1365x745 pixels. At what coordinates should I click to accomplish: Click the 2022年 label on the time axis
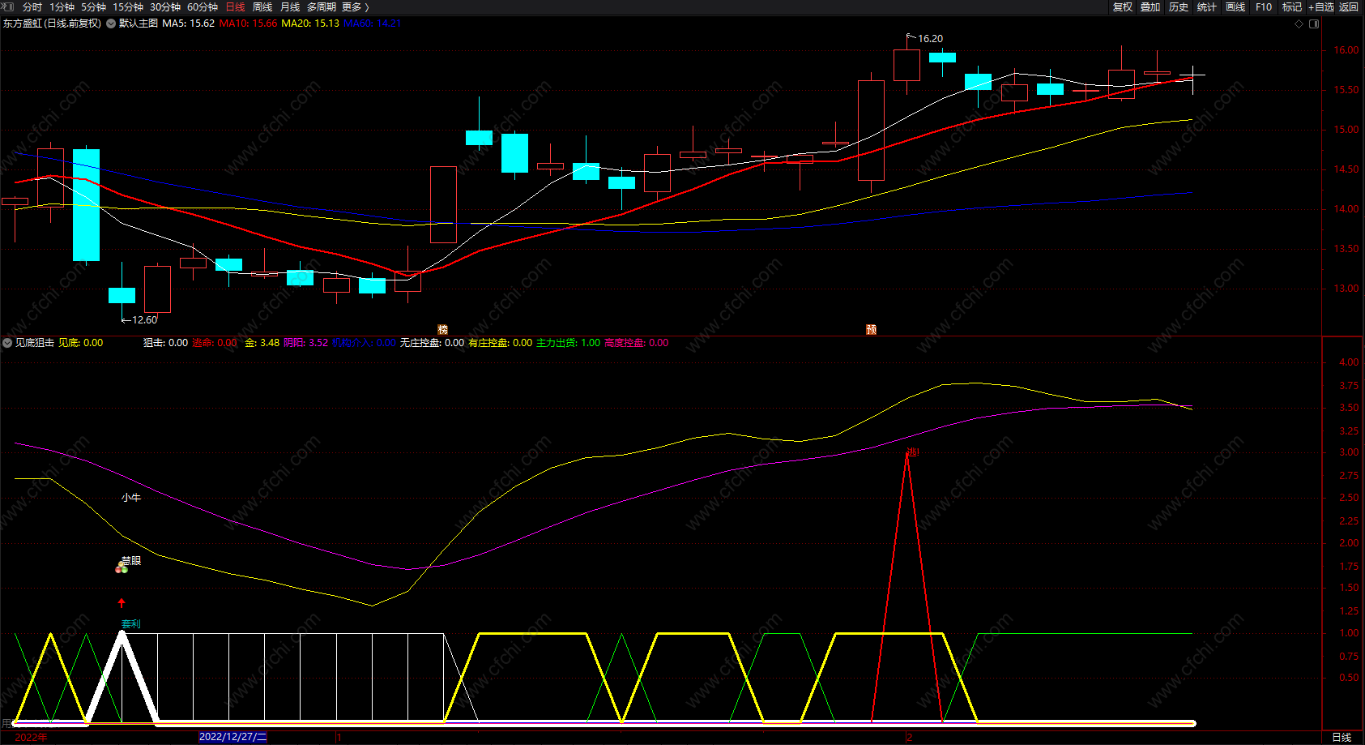pos(32,737)
